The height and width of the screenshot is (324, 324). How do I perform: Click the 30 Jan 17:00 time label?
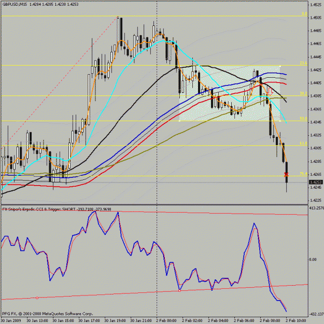pos(89,320)
